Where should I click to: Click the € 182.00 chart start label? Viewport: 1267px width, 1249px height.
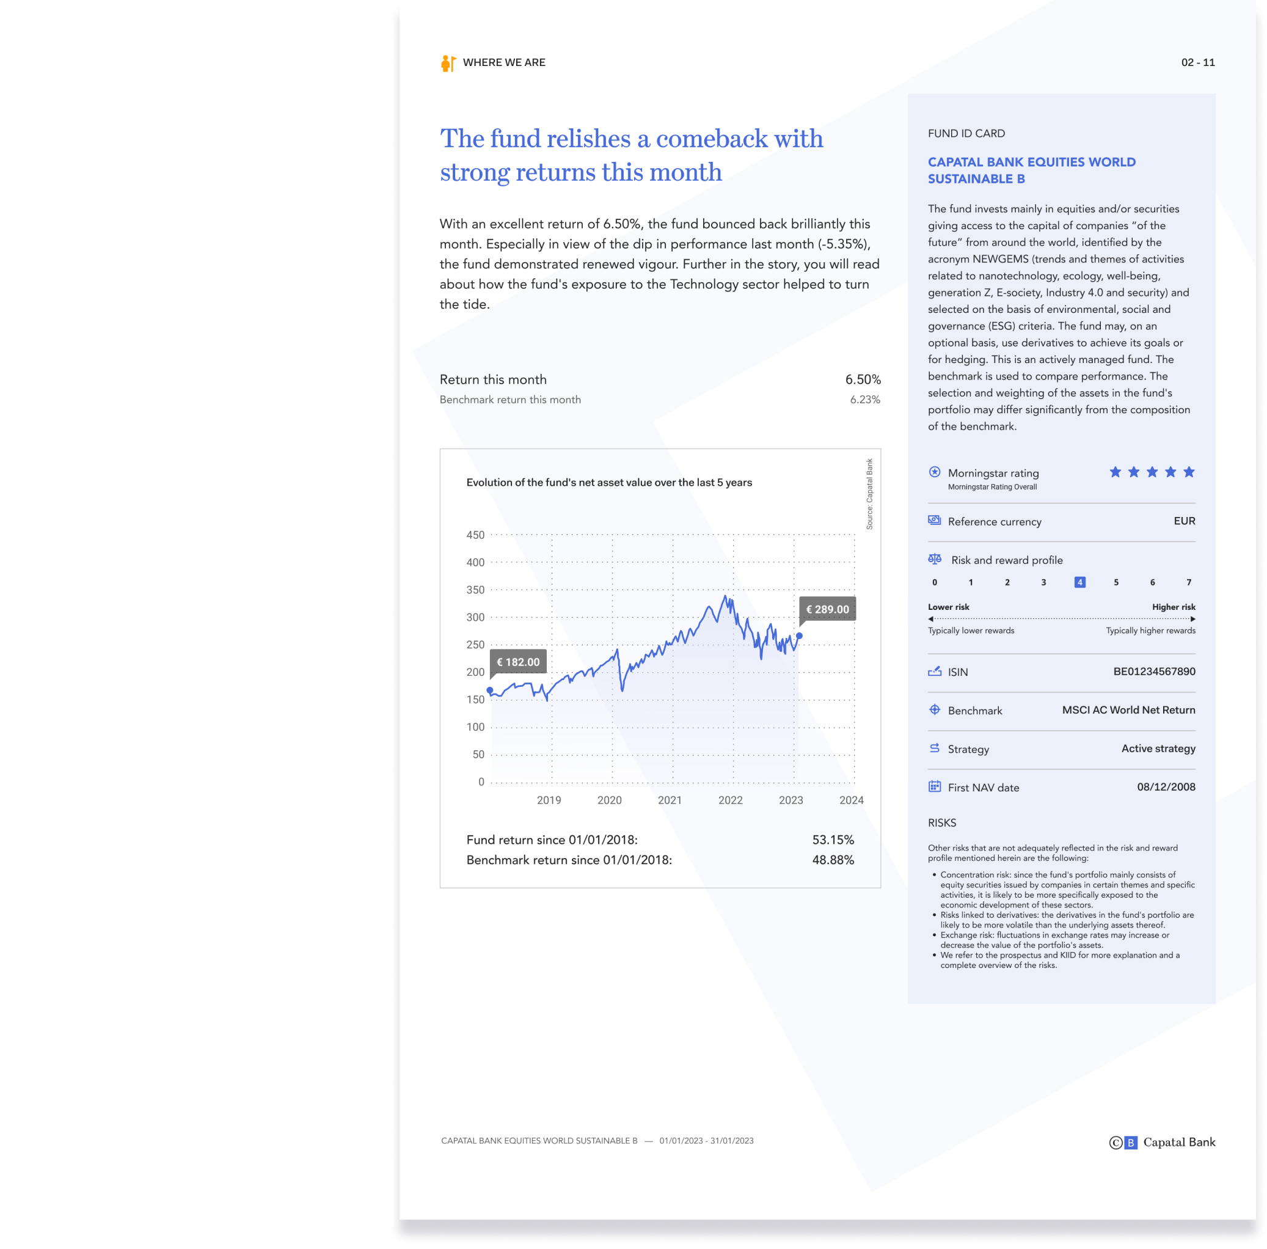(518, 662)
